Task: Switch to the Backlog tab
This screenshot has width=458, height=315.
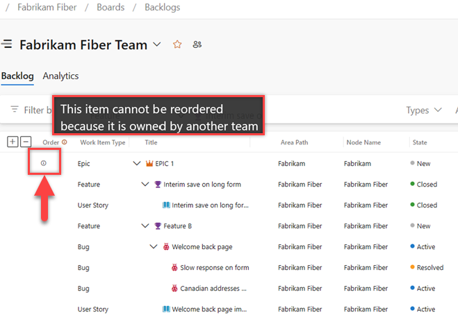Action: [x=17, y=76]
